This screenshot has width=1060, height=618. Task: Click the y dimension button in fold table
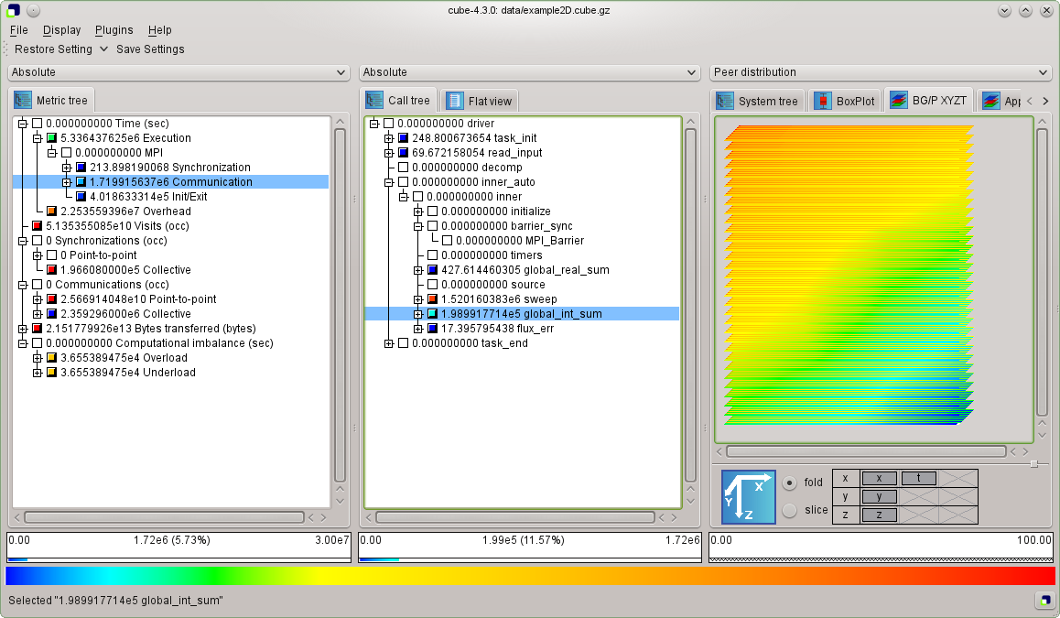tap(879, 496)
